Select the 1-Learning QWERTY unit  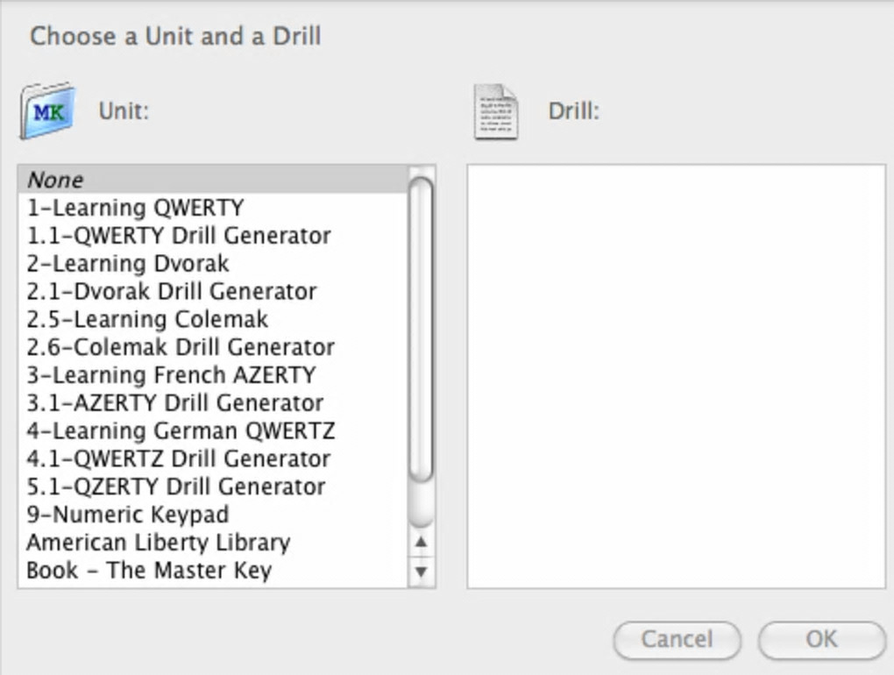[135, 208]
